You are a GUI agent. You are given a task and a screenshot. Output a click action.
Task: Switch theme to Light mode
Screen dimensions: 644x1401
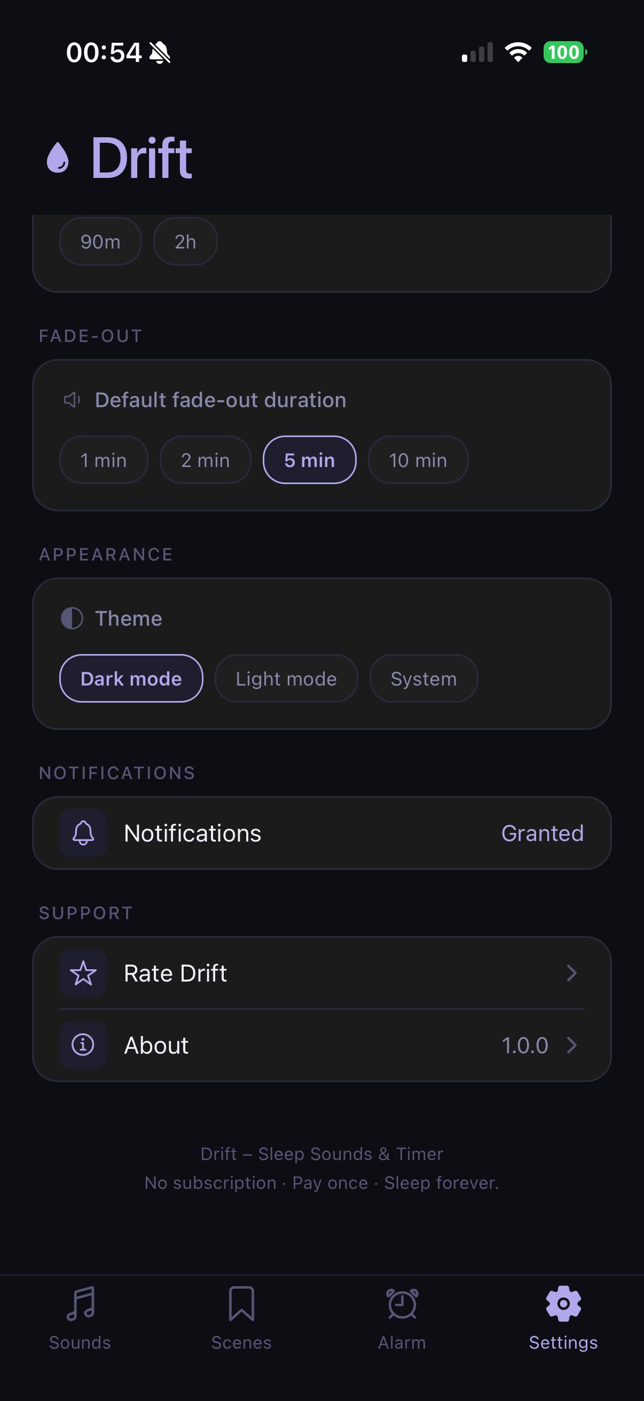coord(286,679)
